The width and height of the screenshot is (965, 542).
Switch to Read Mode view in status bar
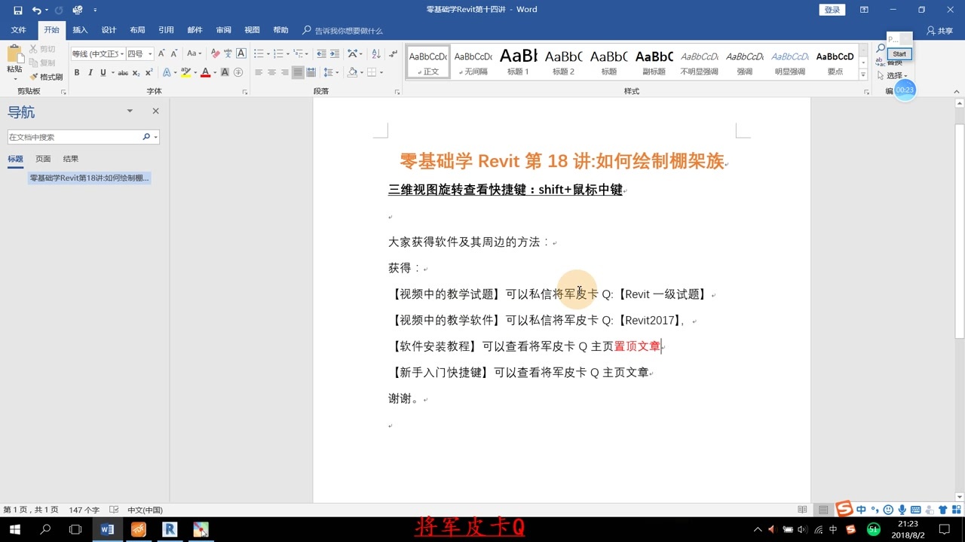point(804,510)
